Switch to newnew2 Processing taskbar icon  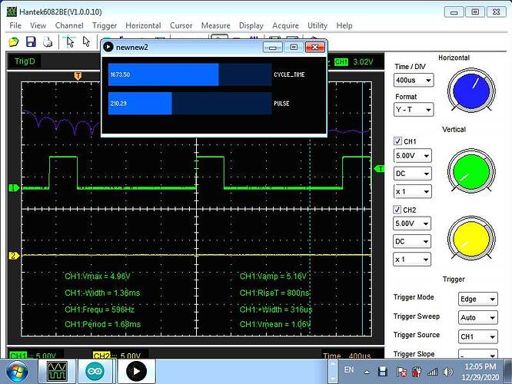pyautogui.click(x=136, y=371)
